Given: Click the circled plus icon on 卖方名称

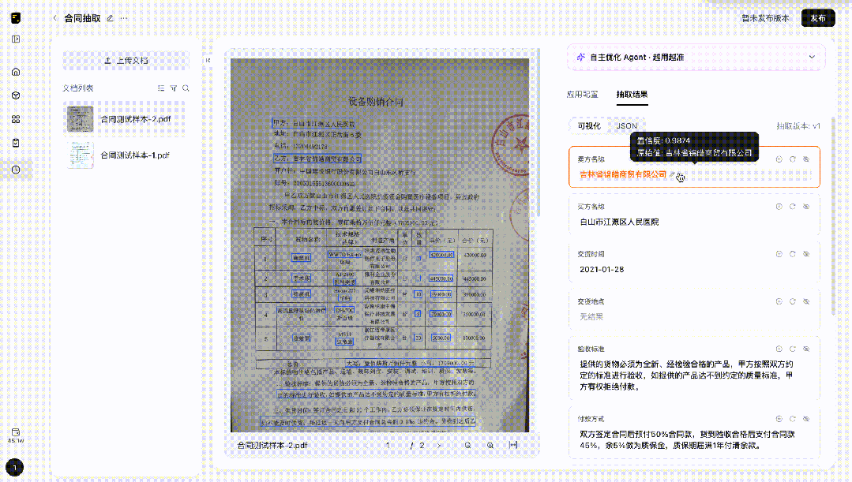Looking at the screenshot, I should pos(779,159).
